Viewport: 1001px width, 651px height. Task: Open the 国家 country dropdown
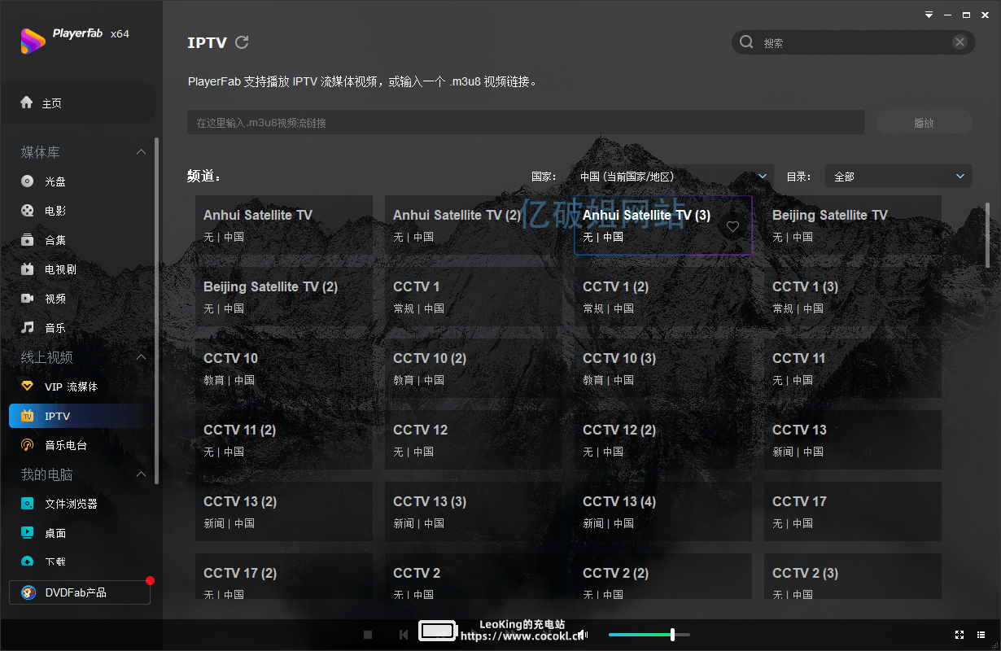click(x=673, y=177)
